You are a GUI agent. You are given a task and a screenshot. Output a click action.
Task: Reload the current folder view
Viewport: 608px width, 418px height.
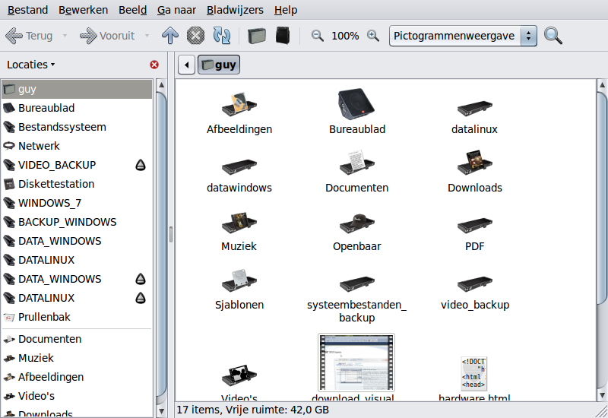tap(221, 36)
